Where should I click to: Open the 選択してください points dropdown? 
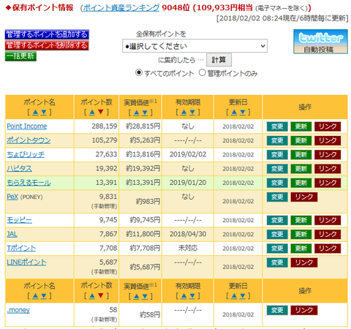pyautogui.click(x=195, y=46)
